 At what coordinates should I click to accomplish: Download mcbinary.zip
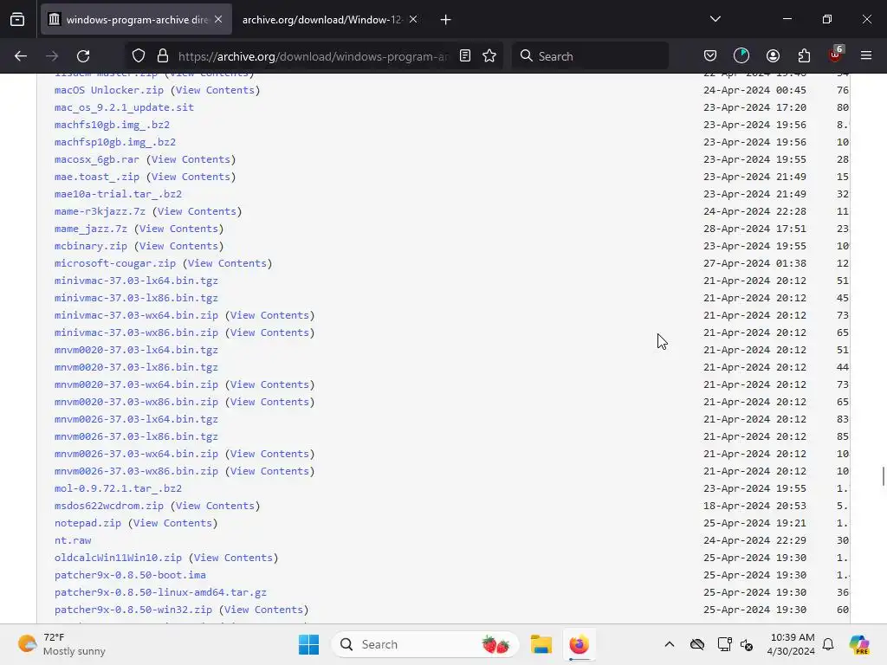[90, 246]
